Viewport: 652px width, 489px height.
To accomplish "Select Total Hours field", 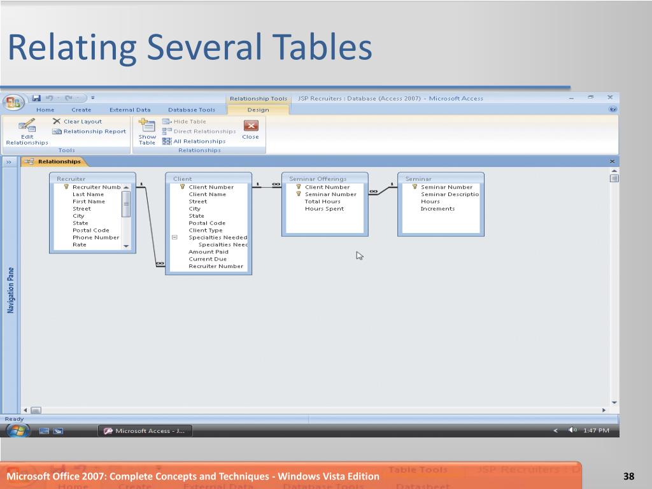I will [x=322, y=201].
